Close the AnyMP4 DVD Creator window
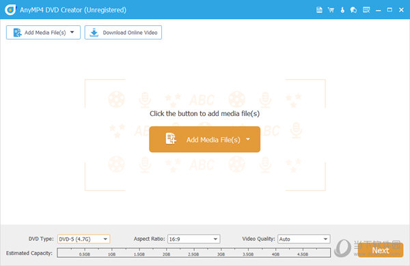Screen dimensions: 410x266 401,10
